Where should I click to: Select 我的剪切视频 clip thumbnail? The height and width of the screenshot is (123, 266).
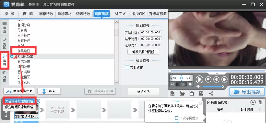pyautogui.click(x=27, y=111)
